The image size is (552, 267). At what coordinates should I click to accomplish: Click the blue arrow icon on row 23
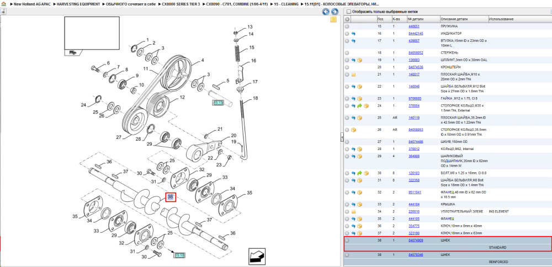coord(353,99)
